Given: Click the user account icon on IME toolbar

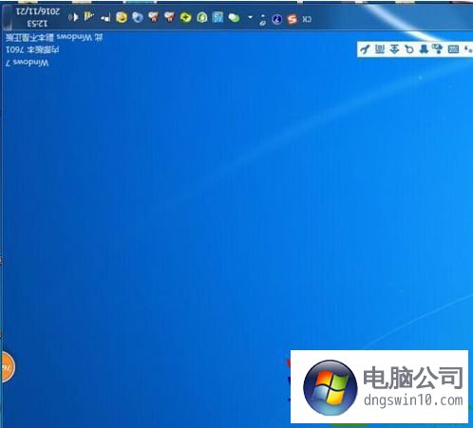Looking at the screenshot, I should 438,49.
